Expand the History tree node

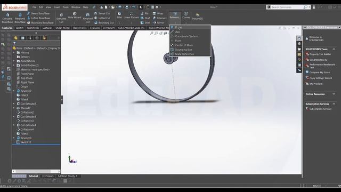point(14,52)
